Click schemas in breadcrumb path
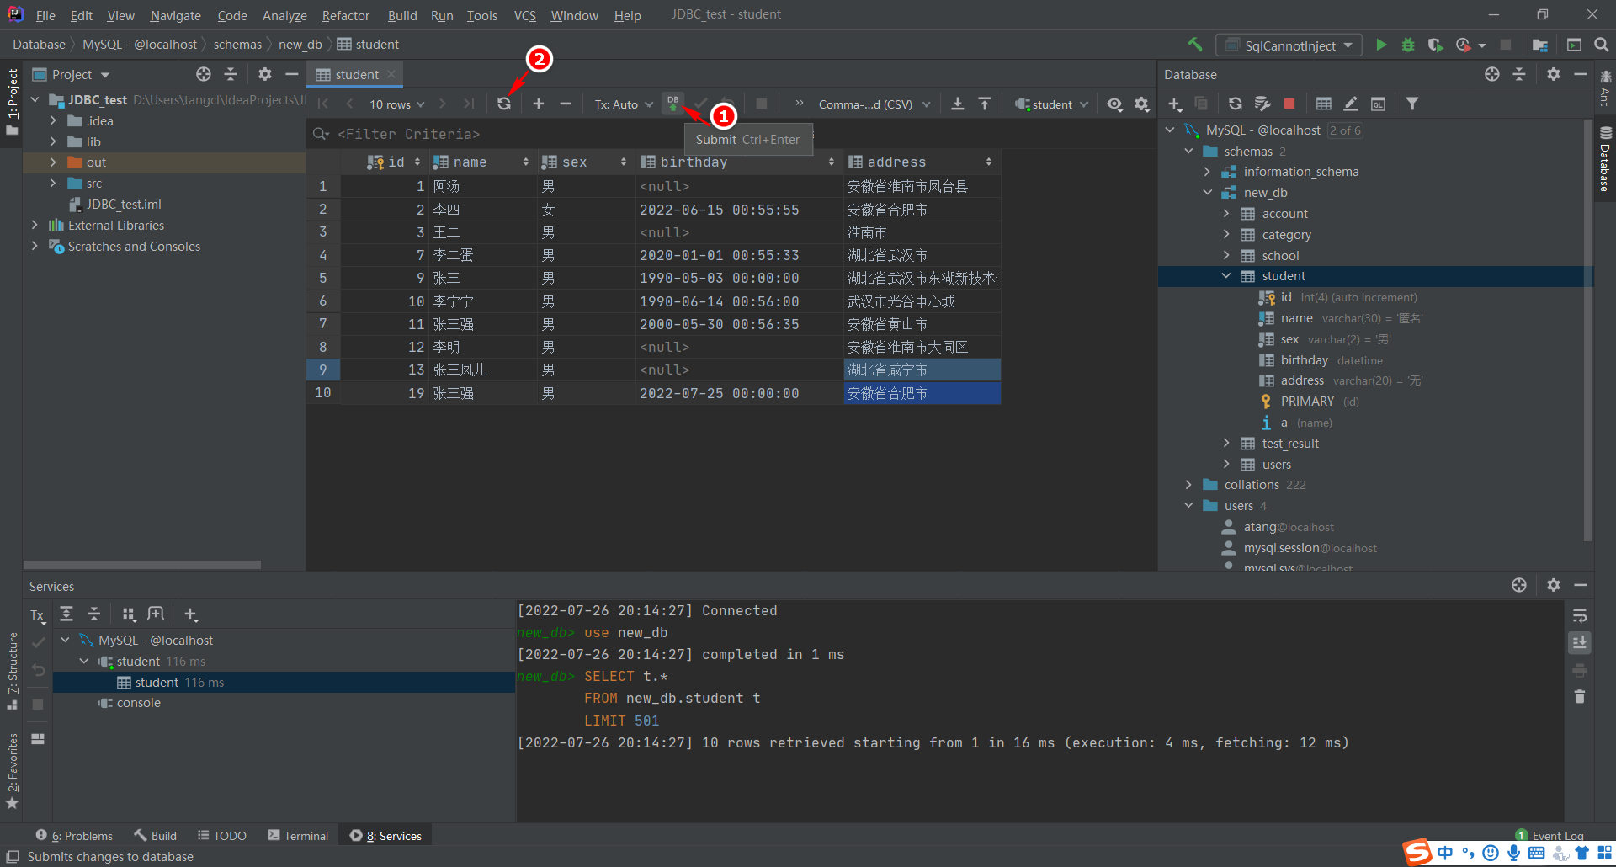 pyautogui.click(x=237, y=45)
